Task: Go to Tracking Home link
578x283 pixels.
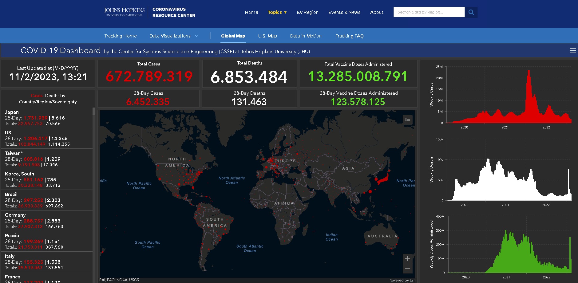Action: (x=120, y=36)
